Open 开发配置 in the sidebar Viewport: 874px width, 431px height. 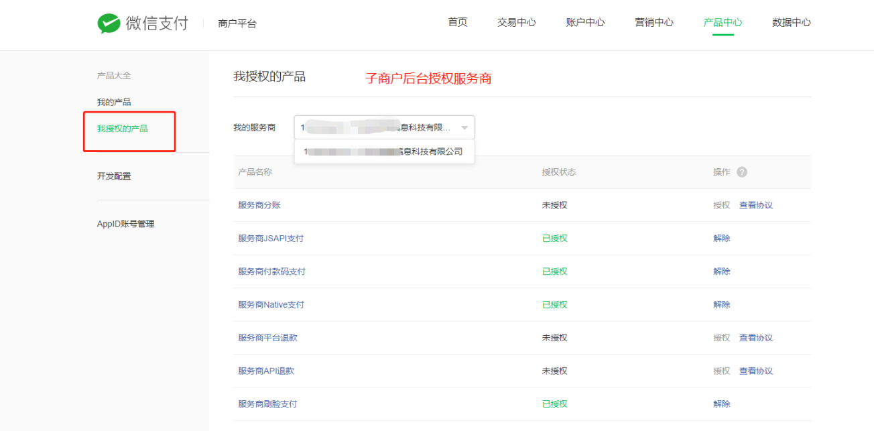(x=114, y=176)
